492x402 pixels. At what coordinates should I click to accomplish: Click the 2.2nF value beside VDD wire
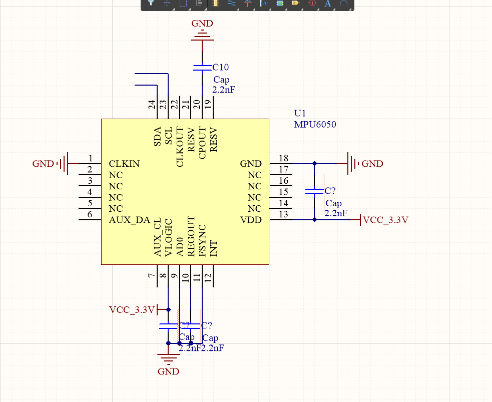(x=336, y=213)
